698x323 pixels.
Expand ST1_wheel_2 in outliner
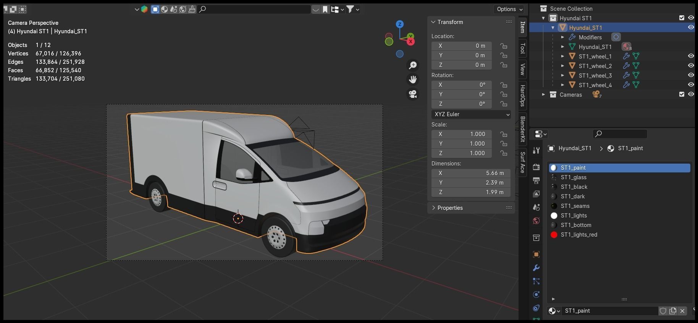pos(562,66)
